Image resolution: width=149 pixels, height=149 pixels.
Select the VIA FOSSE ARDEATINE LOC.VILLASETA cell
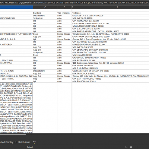tap(111, 31)
